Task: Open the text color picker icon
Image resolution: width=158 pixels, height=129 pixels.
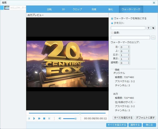Action: point(153,28)
